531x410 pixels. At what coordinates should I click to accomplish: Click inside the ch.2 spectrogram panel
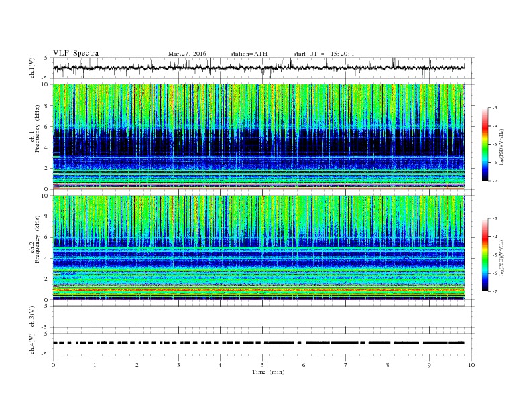click(259, 248)
